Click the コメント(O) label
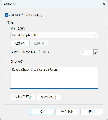The height and width of the screenshot is (120, 108). click(18, 62)
